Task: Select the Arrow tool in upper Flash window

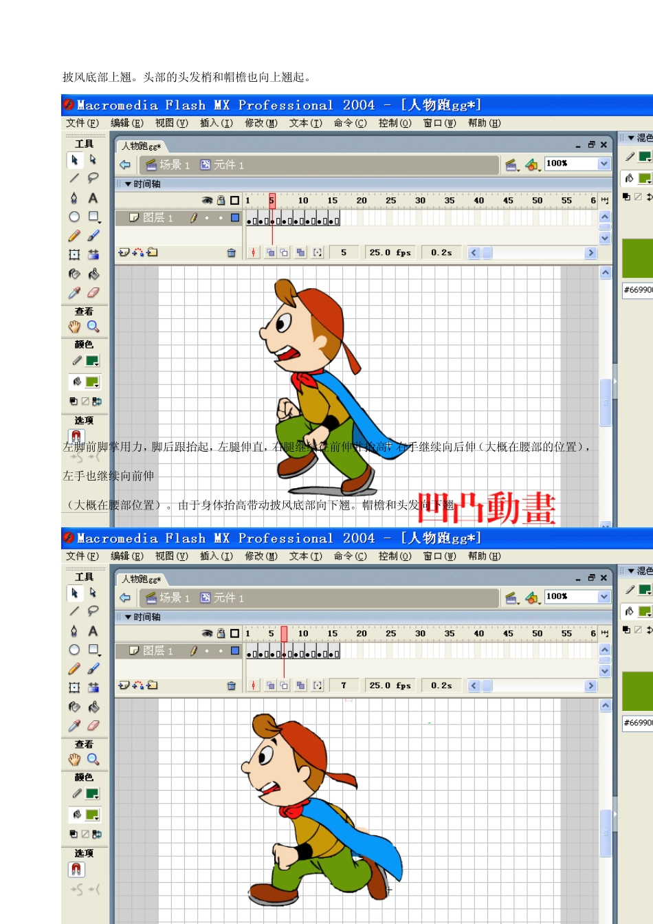Action: [74, 159]
